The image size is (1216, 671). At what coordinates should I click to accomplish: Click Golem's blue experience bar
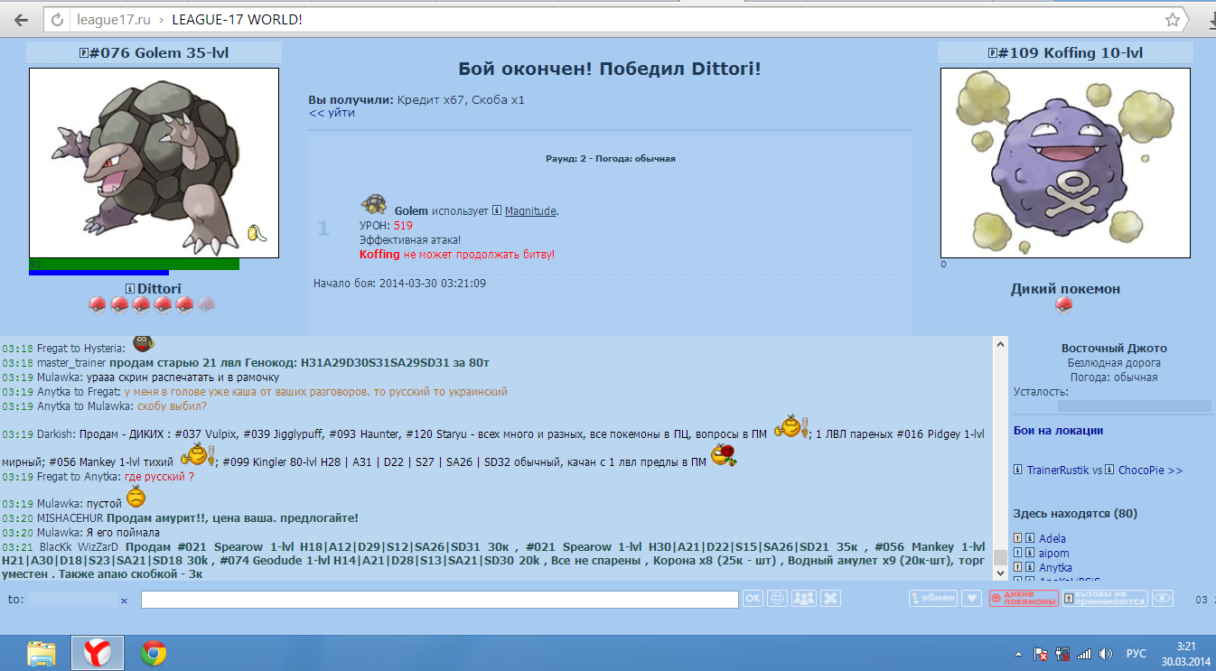98,273
